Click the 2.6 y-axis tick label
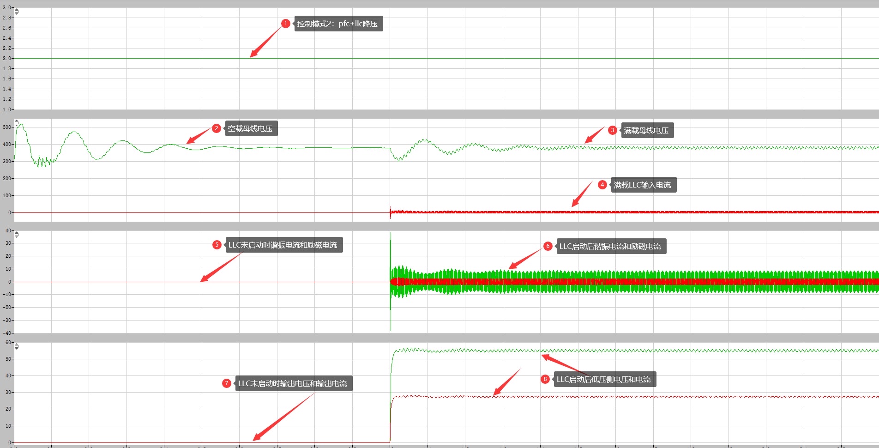The image size is (879, 448). (x=6, y=28)
